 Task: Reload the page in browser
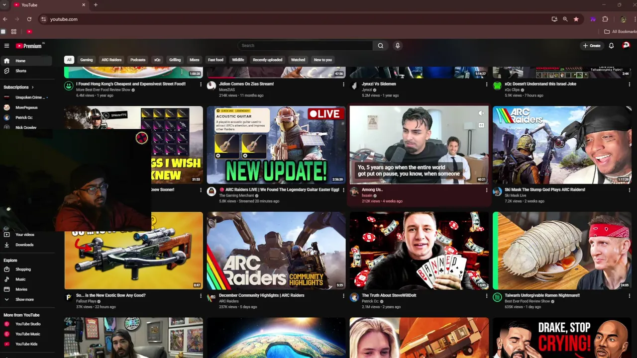(x=29, y=19)
